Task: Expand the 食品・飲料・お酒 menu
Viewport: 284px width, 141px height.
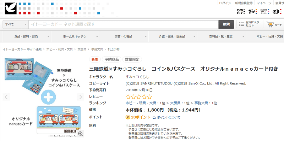Action: click(x=27, y=37)
